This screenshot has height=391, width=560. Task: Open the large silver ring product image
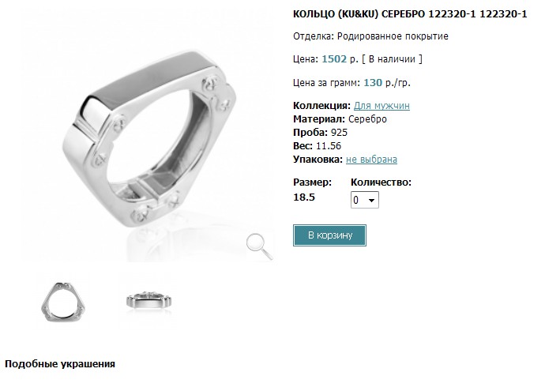[147, 139]
